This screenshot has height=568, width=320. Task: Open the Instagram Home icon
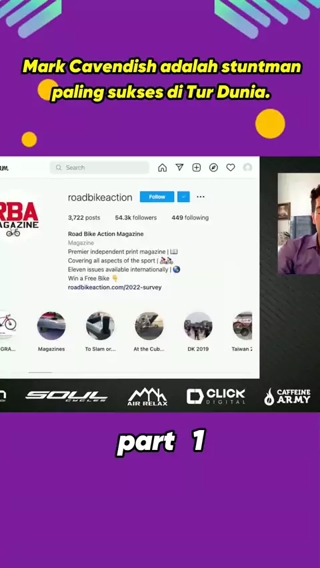pyautogui.click(x=163, y=167)
